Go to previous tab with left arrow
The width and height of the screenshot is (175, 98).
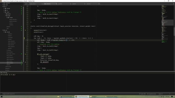pyautogui.click(x=26, y=4)
